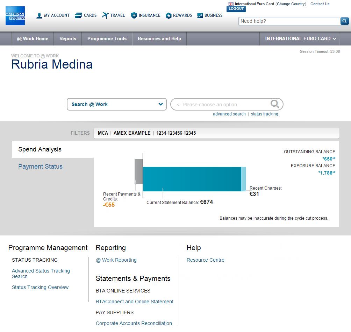Open the Search @ Work dropdown

[x=117, y=104]
